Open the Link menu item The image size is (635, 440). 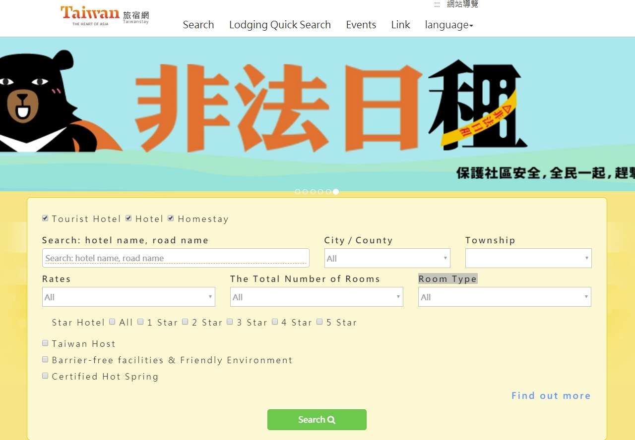400,25
